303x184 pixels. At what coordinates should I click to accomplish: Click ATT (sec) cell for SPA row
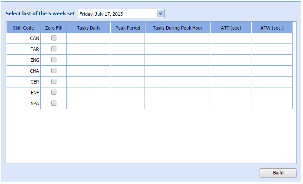coord(231,104)
